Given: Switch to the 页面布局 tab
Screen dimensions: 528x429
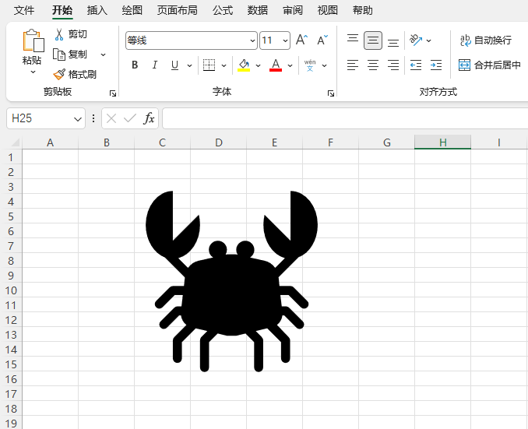Looking at the screenshot, I should pyautogui.click(x=178, y=10).
